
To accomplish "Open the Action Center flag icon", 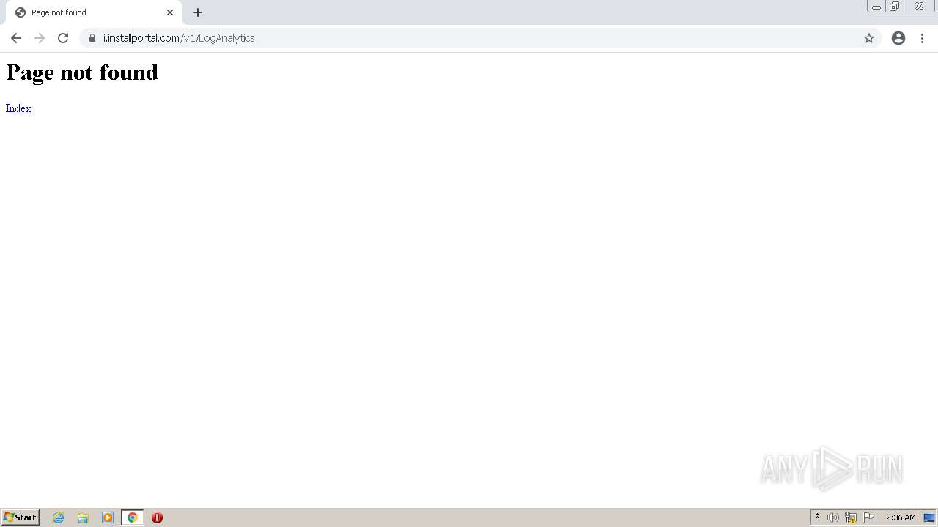I will pos(868,517).
